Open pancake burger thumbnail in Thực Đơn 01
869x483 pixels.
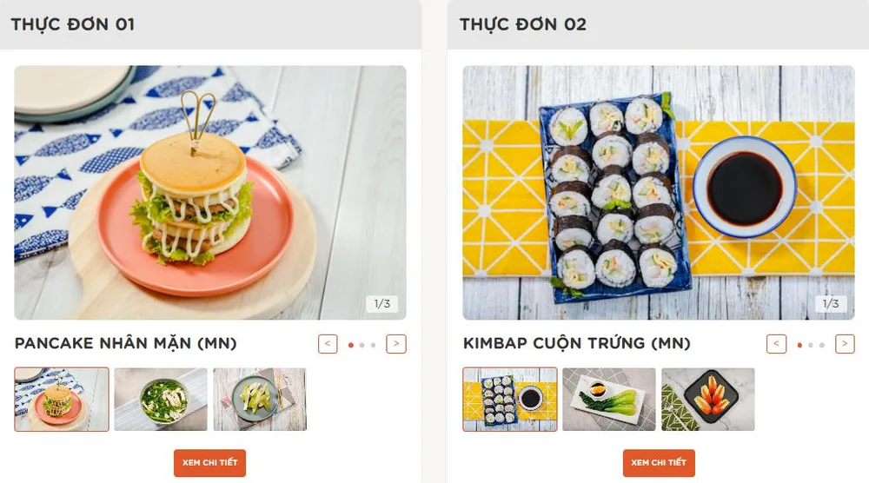pos(62,400)
